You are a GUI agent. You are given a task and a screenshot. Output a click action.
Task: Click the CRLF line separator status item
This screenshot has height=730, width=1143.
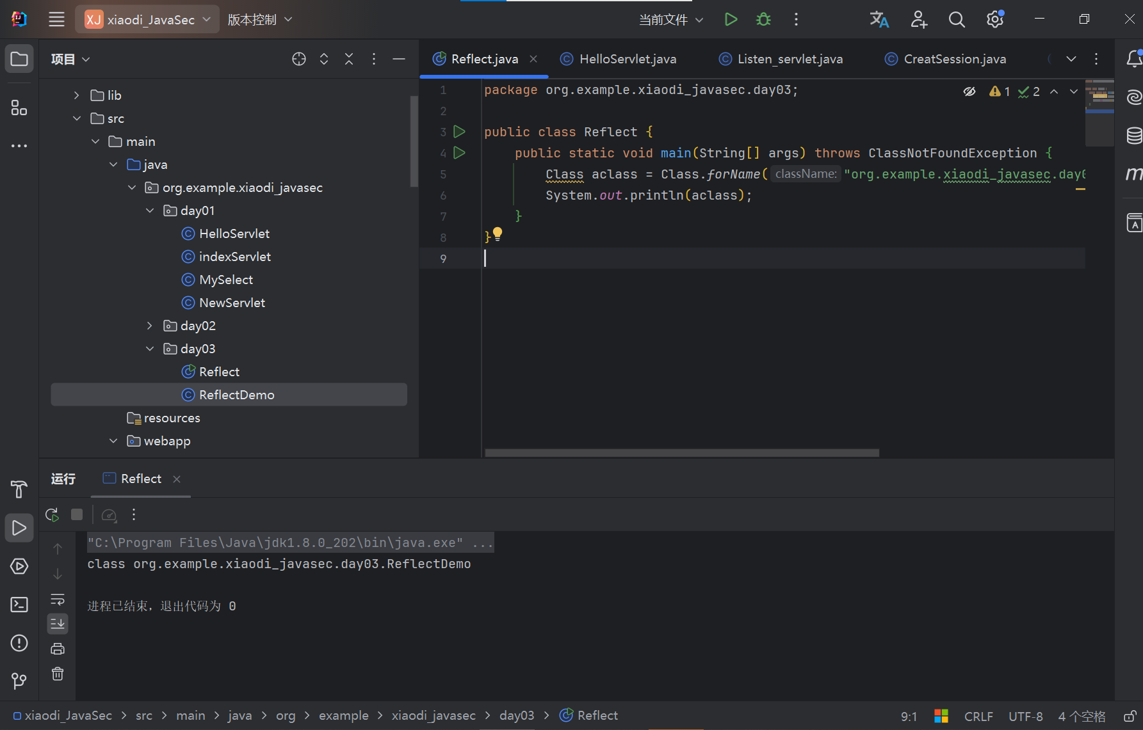pos(978,716)
